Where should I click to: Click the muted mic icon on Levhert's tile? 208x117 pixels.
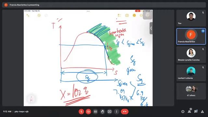coord(203,68)
